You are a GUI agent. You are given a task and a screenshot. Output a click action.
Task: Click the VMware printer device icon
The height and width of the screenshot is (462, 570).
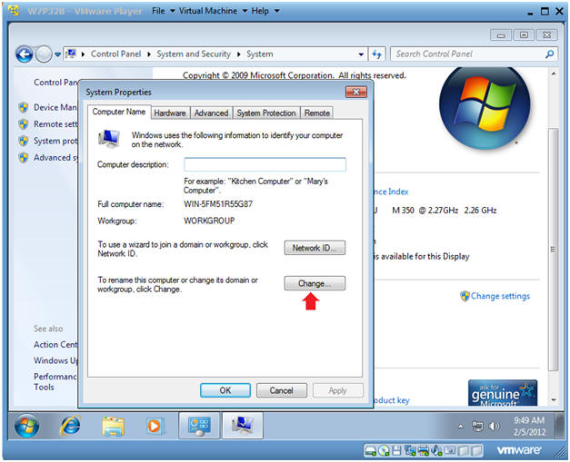[x=424, y=451]
